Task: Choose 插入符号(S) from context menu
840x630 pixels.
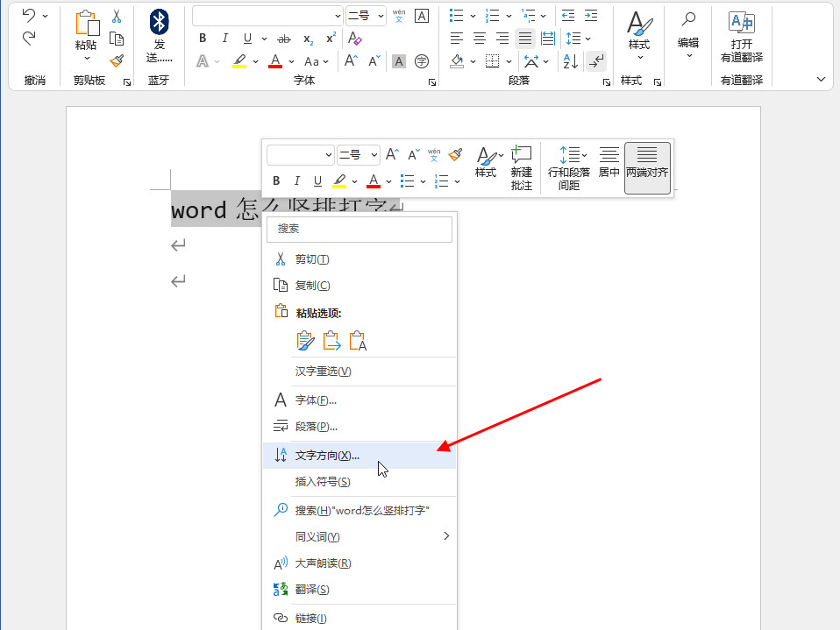Action: pos(359,482)
